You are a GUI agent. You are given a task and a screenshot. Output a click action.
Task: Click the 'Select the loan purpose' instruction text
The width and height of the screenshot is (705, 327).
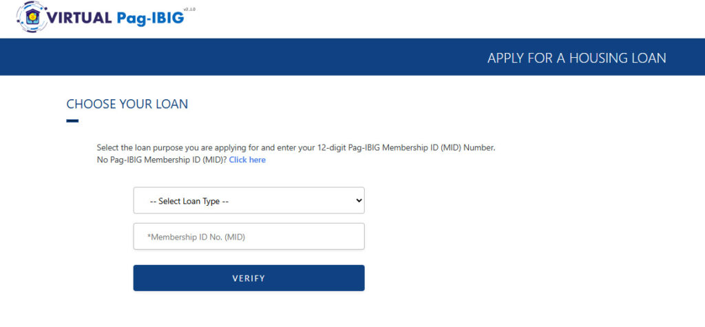[x=296, y=147]
